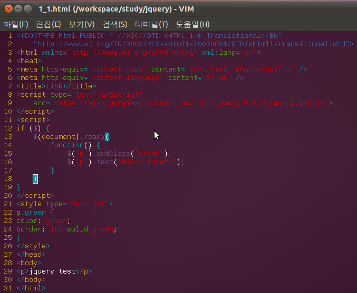This screenshot has width=357, height=293.
Task: Click the <body> opening tag
Action: tap(29, 263)
